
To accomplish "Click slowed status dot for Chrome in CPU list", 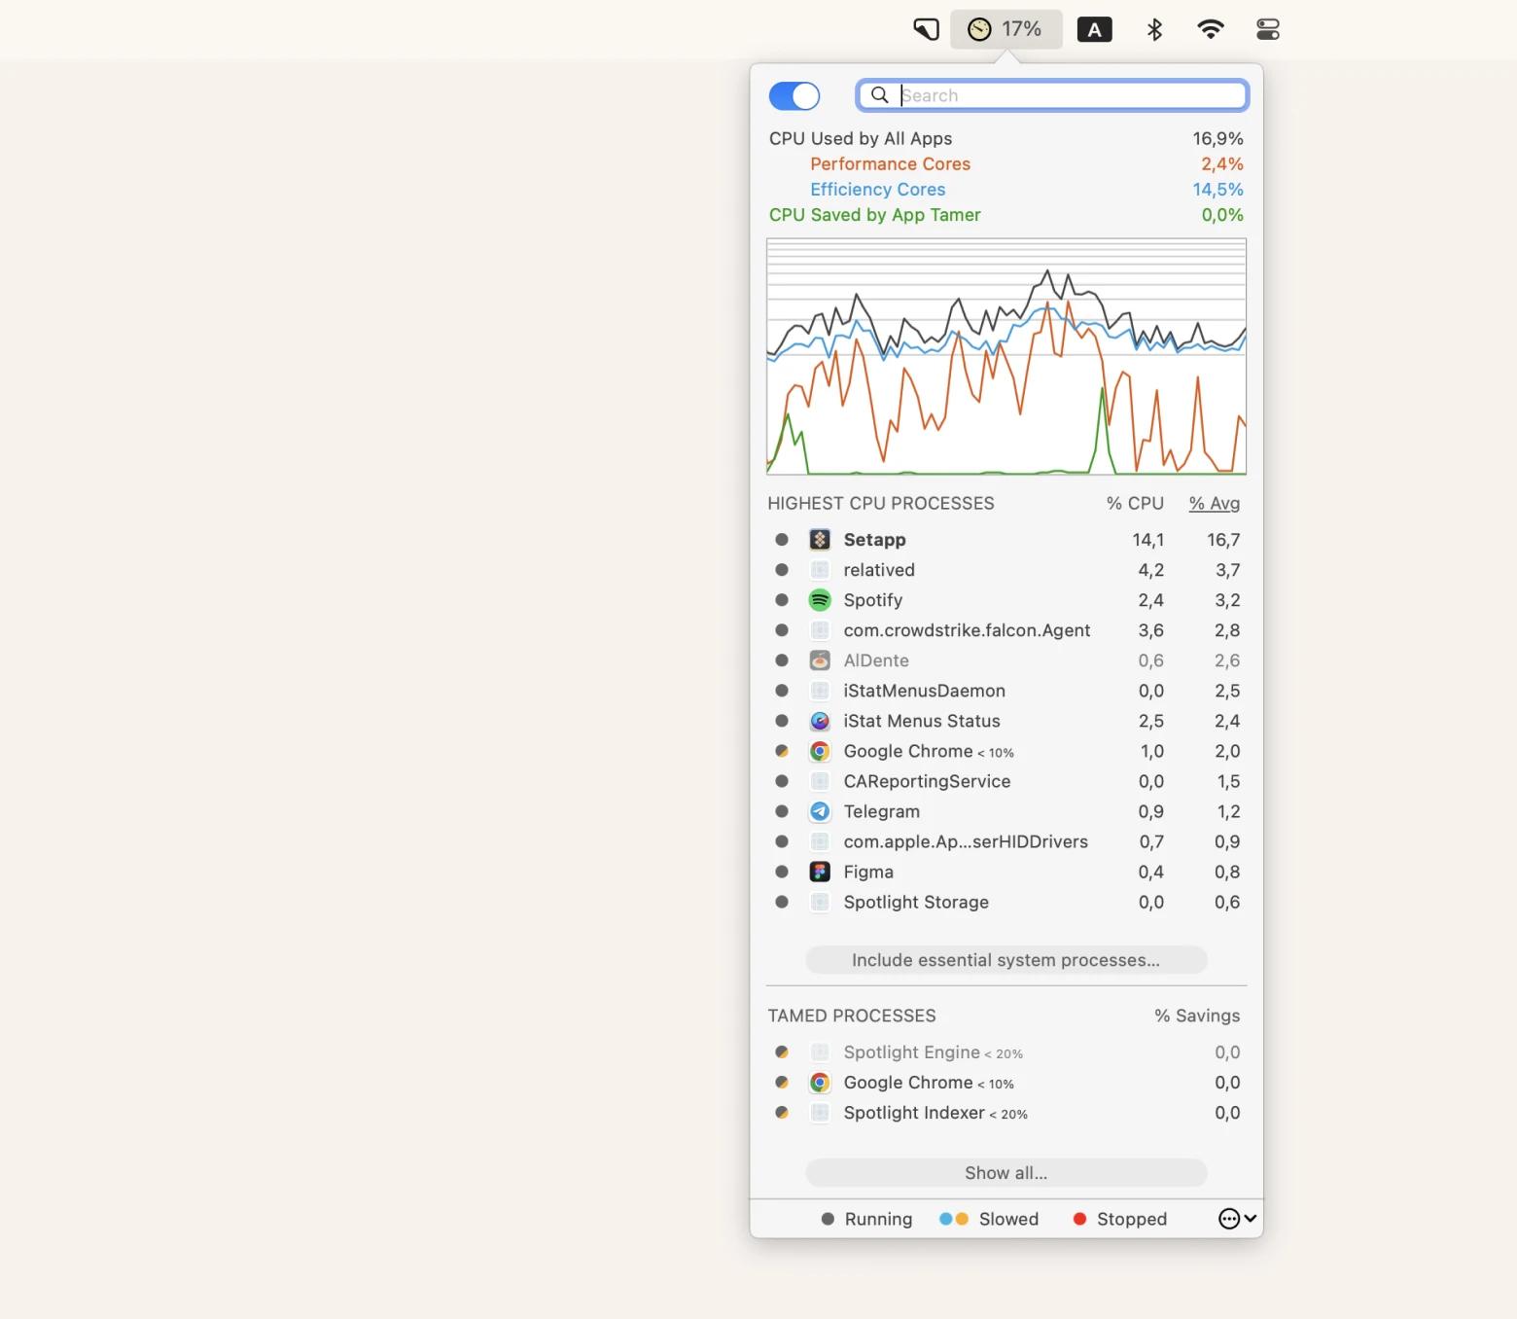I will 781,751.
